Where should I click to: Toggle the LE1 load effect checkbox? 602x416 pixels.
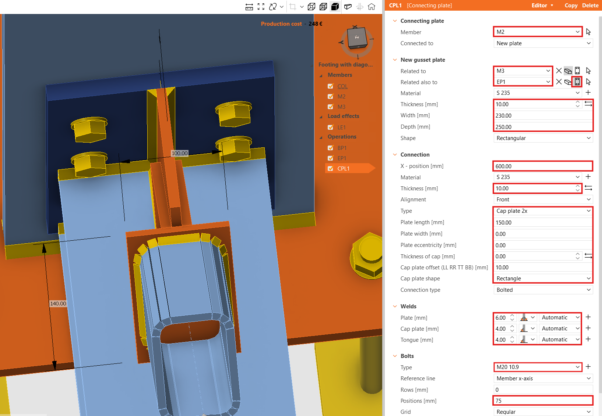pos(331,128)
